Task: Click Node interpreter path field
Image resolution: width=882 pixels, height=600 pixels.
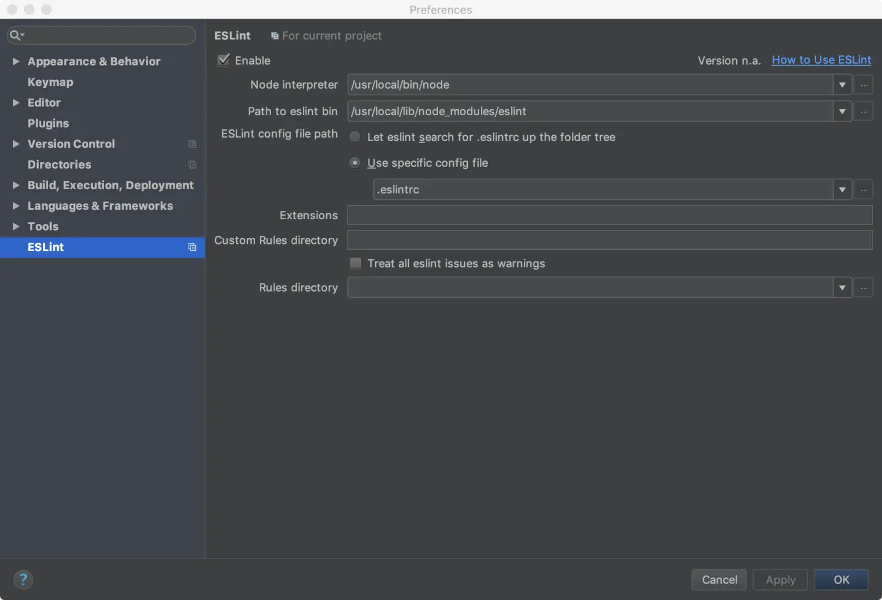Action: pyautogui.click(x=590, y=85)
